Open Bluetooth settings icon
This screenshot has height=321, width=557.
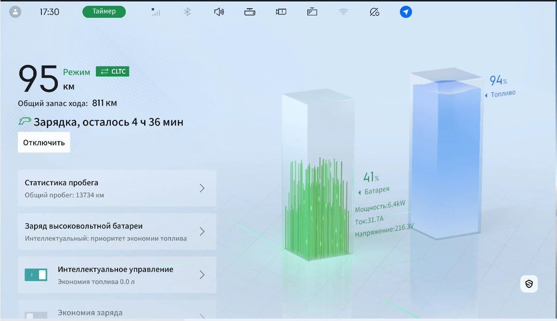(x=187, y=12)
